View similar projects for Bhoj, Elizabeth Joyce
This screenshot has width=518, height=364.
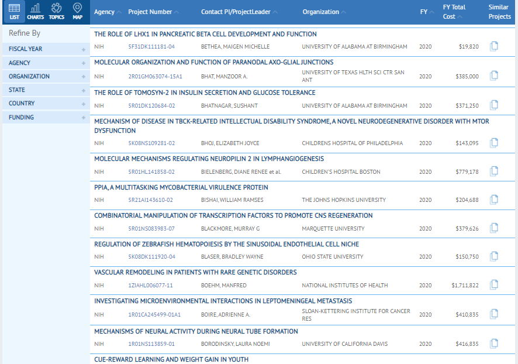coord(494,143)
